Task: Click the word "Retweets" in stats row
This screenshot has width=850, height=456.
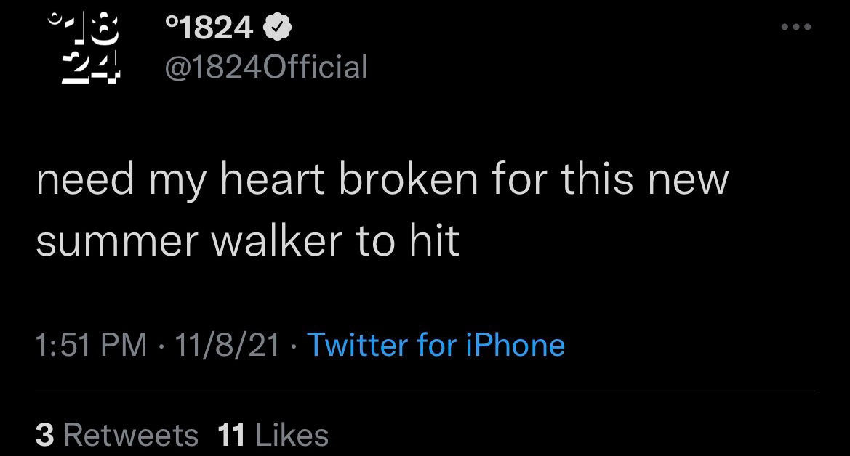Action: tap(131, 435)
